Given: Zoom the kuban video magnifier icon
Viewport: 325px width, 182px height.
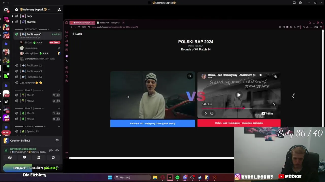Looking at the screenshot, I should [190, 76].
